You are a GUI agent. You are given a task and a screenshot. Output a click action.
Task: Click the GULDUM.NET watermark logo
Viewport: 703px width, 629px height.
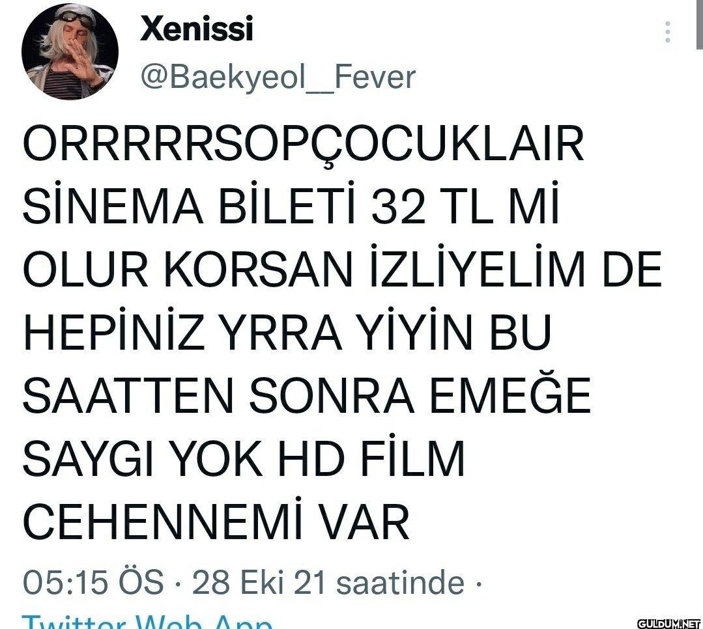(x=668, y=623)
